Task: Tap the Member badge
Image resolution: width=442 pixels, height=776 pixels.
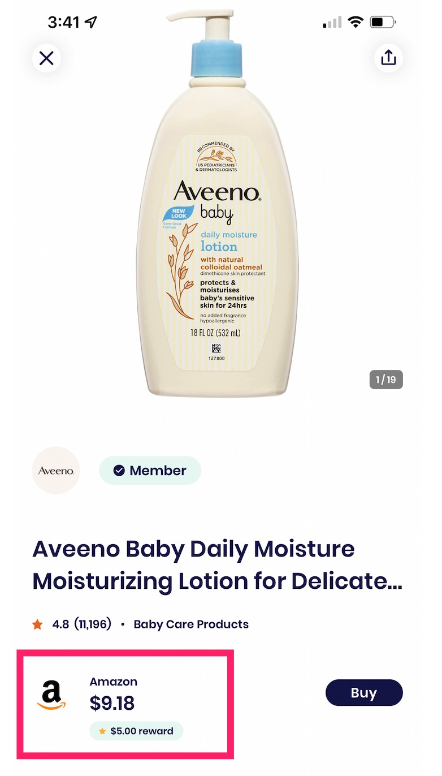Action: (150, 471)
